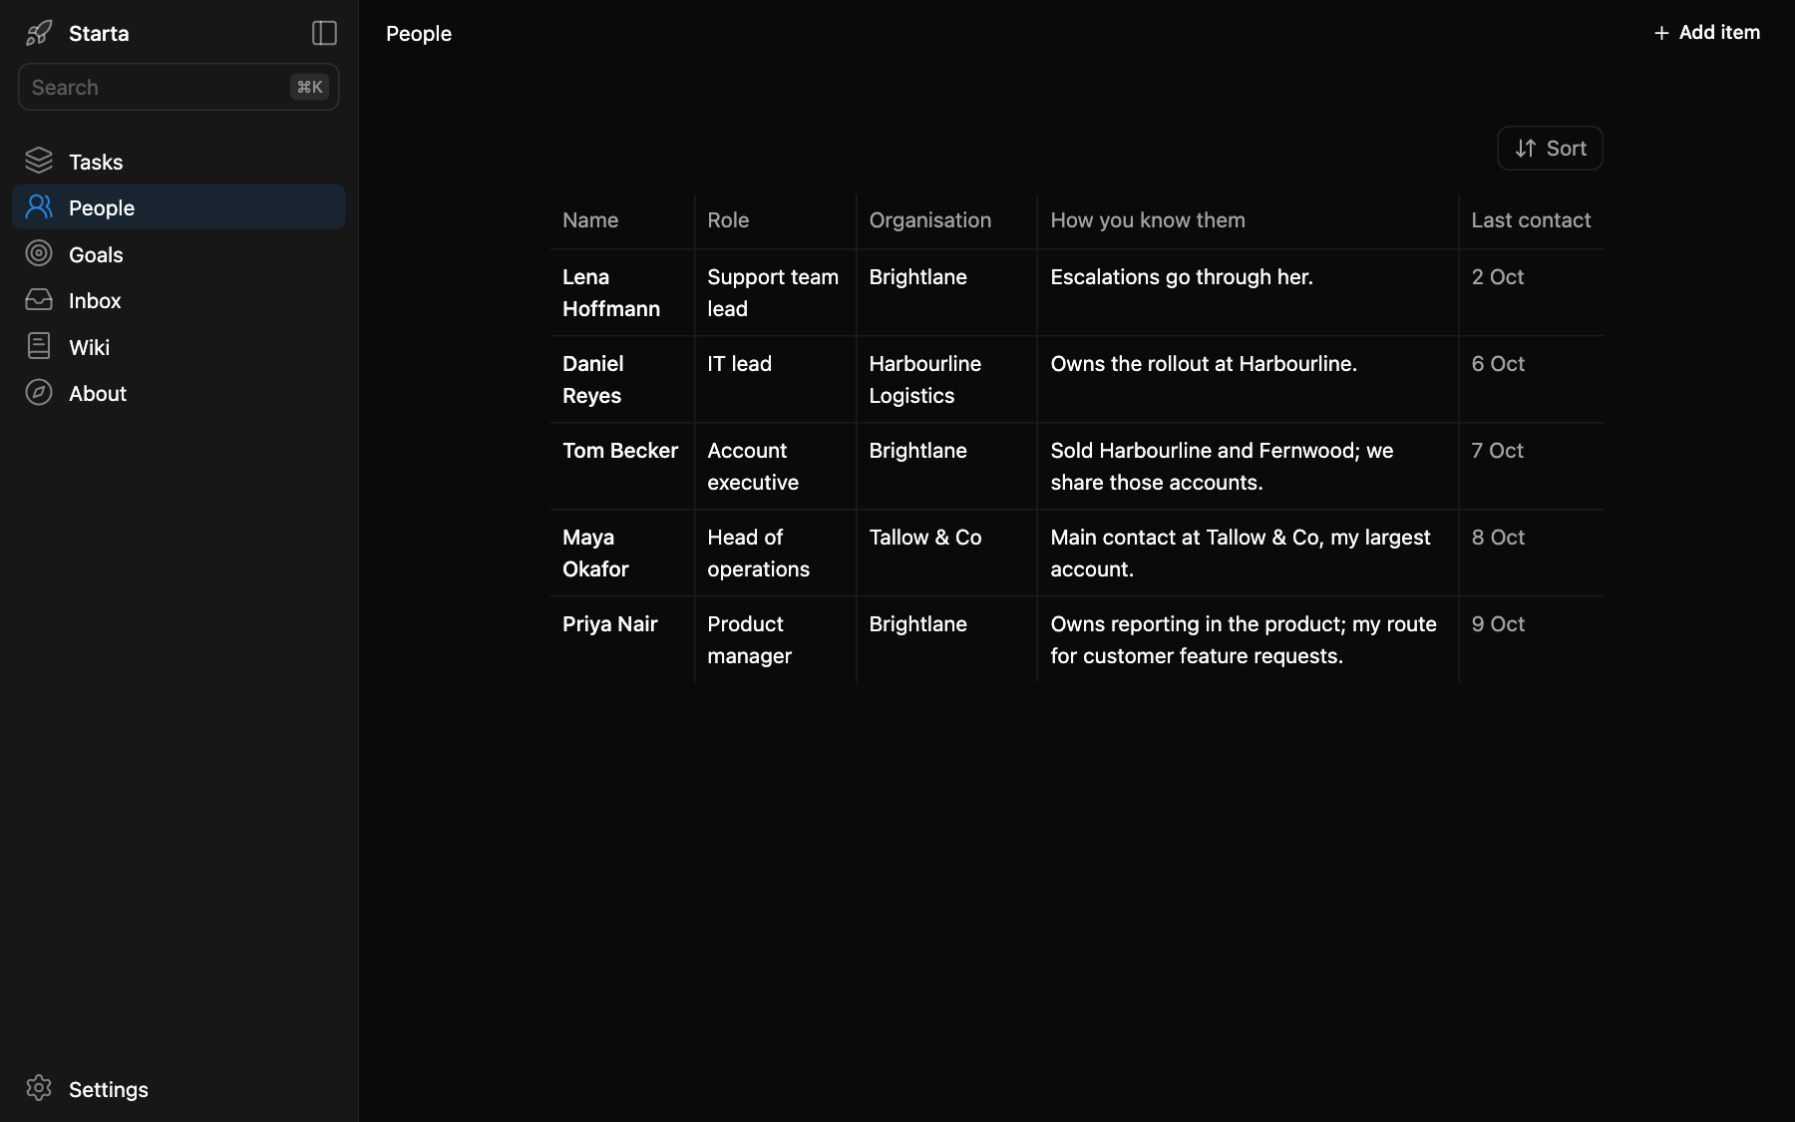The image size is (1795, 1122).
Task: Open the Sort options
Action: pos(1550,149)
